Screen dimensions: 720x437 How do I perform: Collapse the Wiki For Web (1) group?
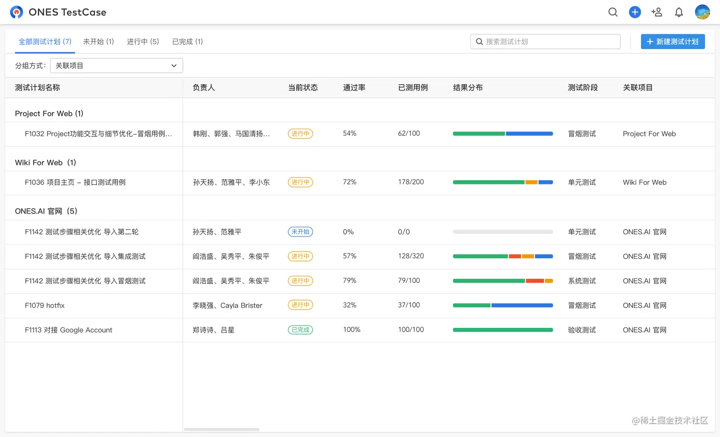pyautogui.click(x=45, y=163)
